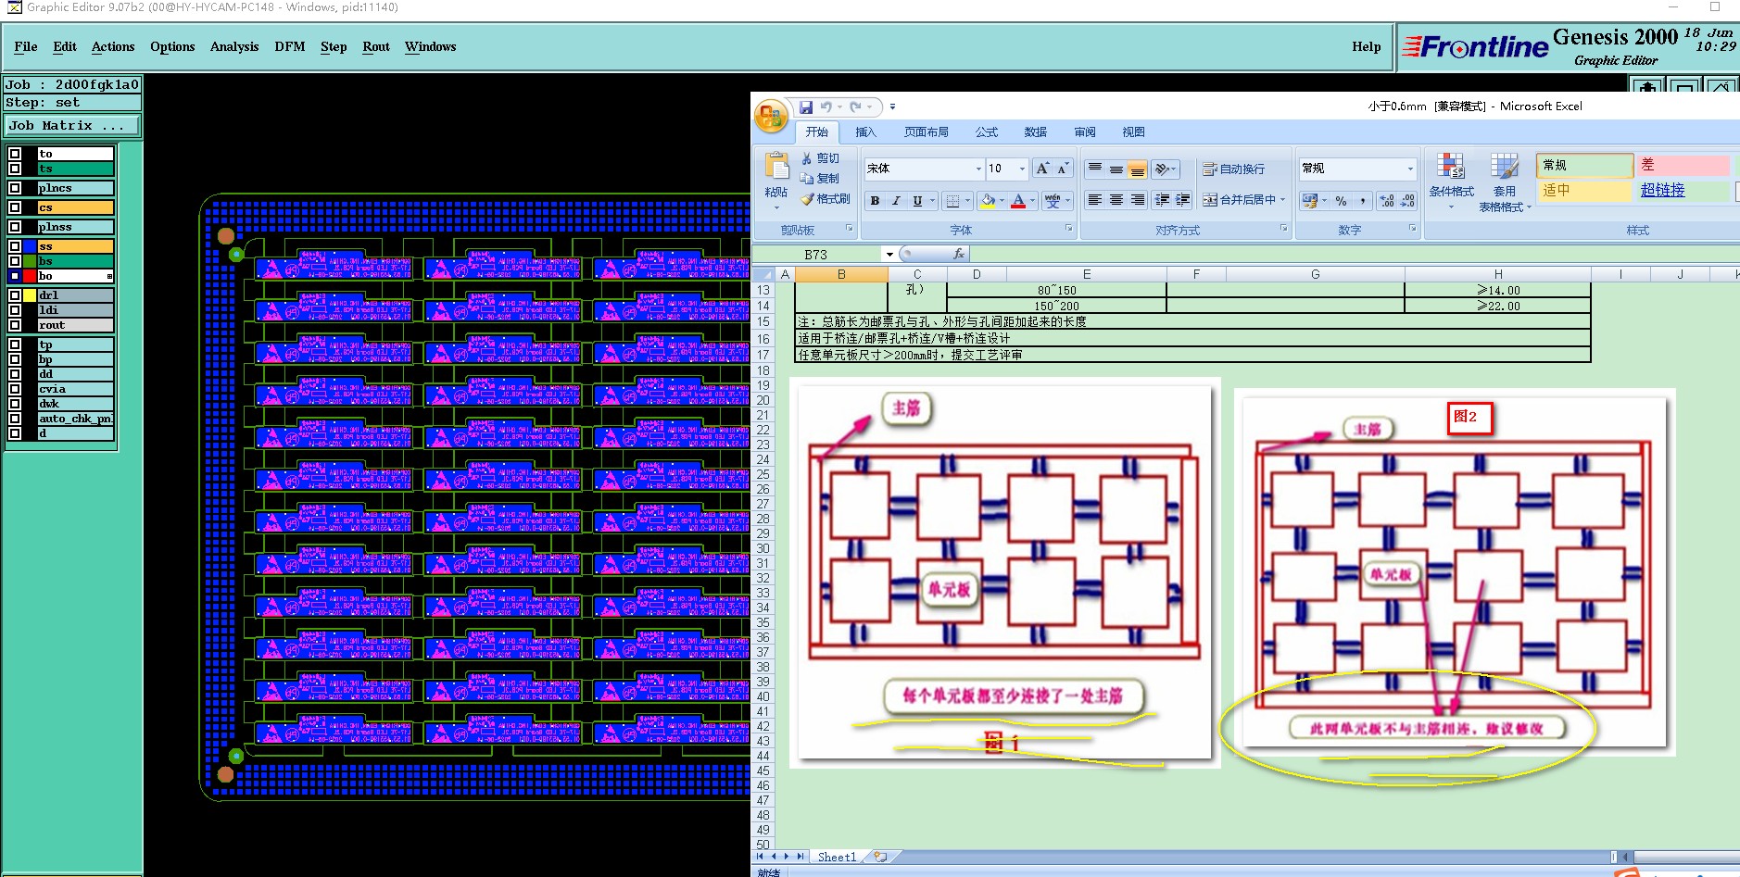This screenshot has width=1740, height=877.
Task: Switch to the 公式 ribbon tab
Action: coord(987,132)
